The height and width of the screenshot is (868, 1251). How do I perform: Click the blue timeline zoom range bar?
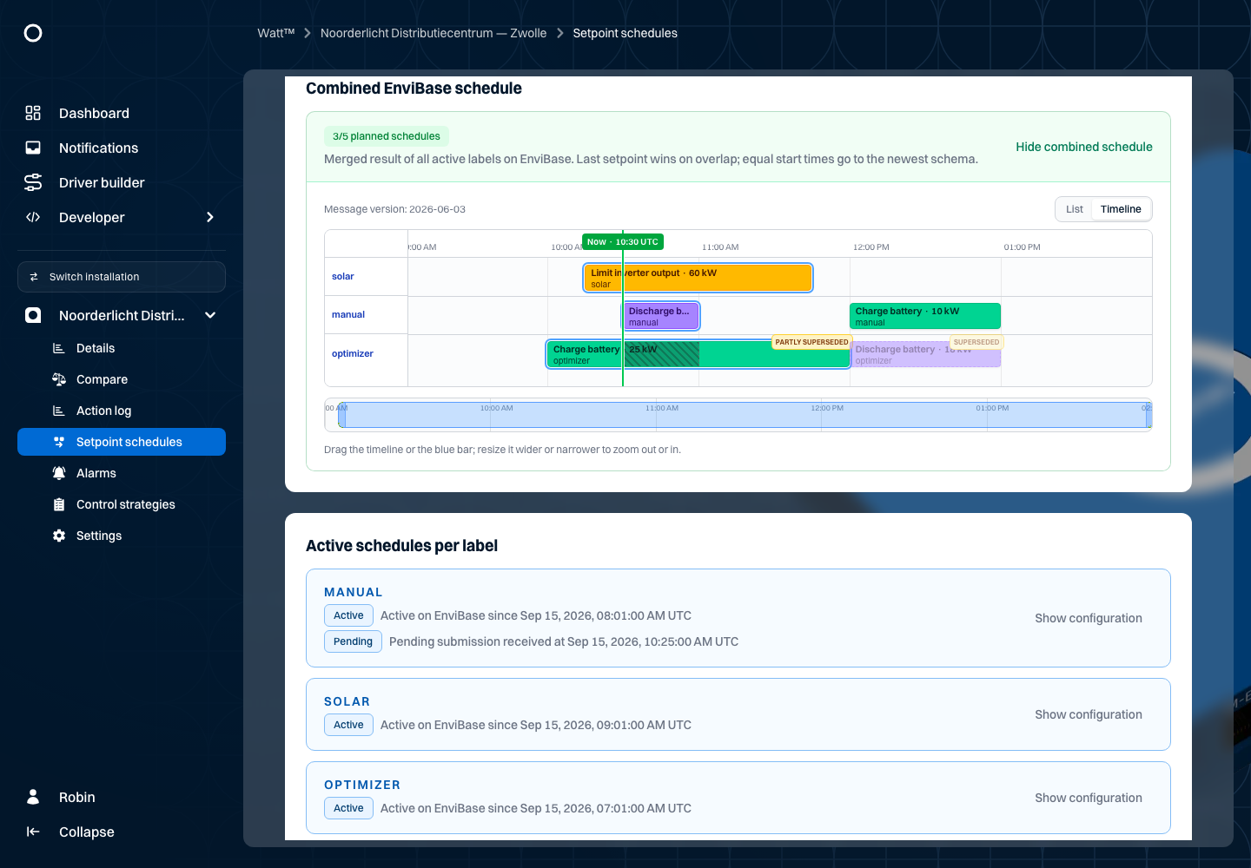[x=745, y=415]
